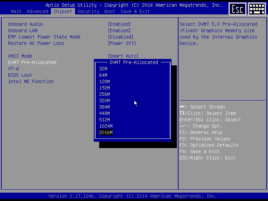Pick 320M from the list
The image size is (268, 201).
105,101
